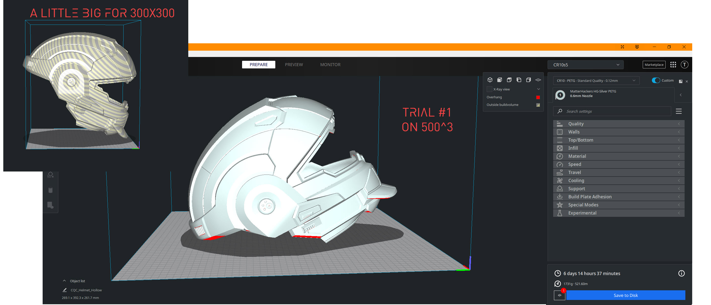
Task: Undock the print settings panel
Action: (681, 81)
